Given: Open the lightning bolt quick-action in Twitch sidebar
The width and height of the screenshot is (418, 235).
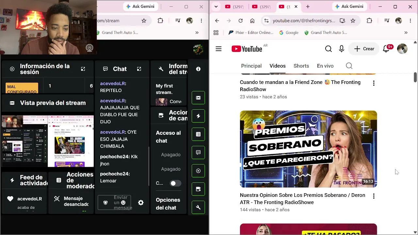Looking at the screenshot, I should click(198, 116).
